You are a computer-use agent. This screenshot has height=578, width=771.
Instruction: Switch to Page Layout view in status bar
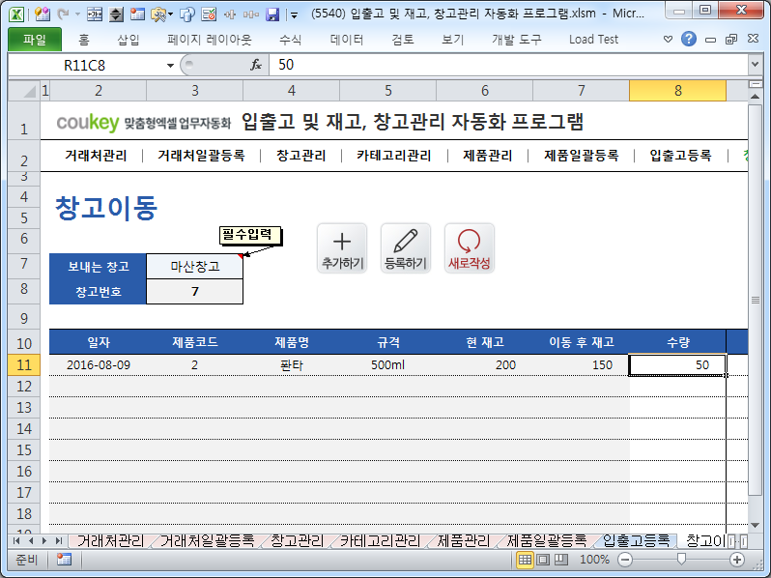coord(543,560)
